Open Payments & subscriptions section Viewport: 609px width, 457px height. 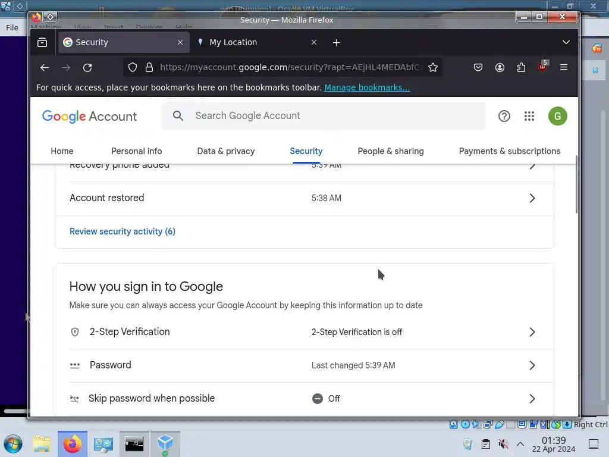click(x=510, y=151)
